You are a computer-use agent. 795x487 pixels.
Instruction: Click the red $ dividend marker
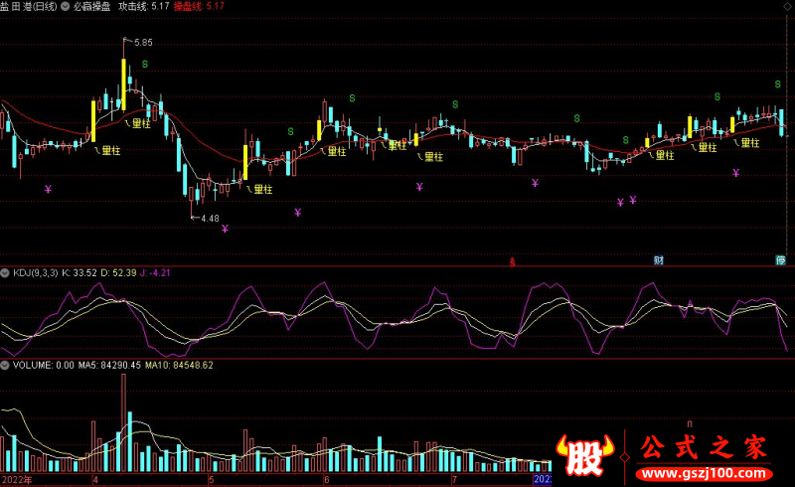513,262
